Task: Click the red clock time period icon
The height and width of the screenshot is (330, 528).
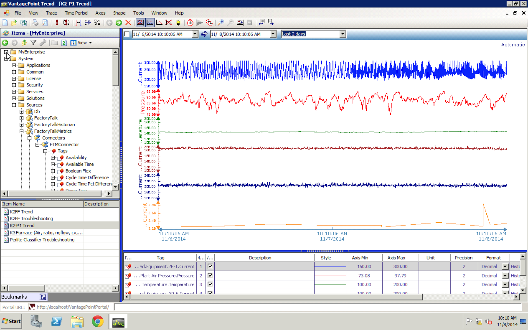Action: tap(190, 23)
